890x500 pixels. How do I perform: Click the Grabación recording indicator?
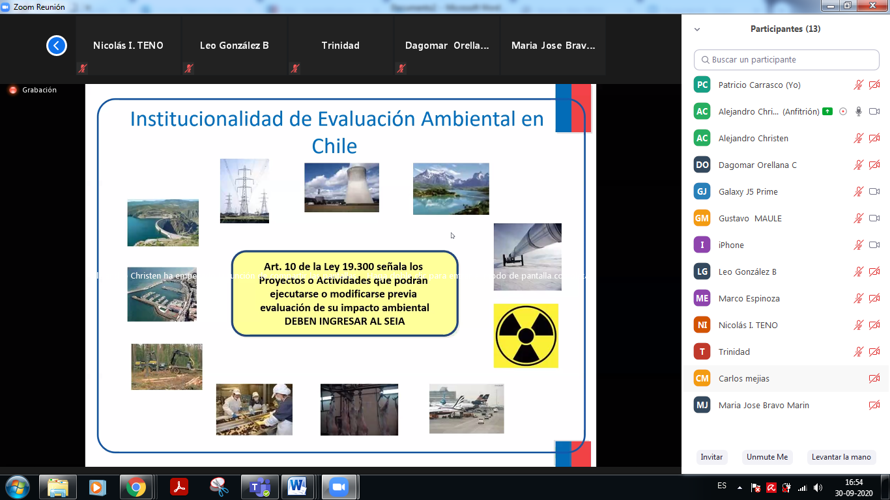click(x=34, y=90)
